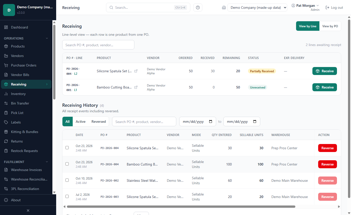Click the 3PL Reconciliation icon
Viewport: 351px width, 215px height.
point(6,189)
